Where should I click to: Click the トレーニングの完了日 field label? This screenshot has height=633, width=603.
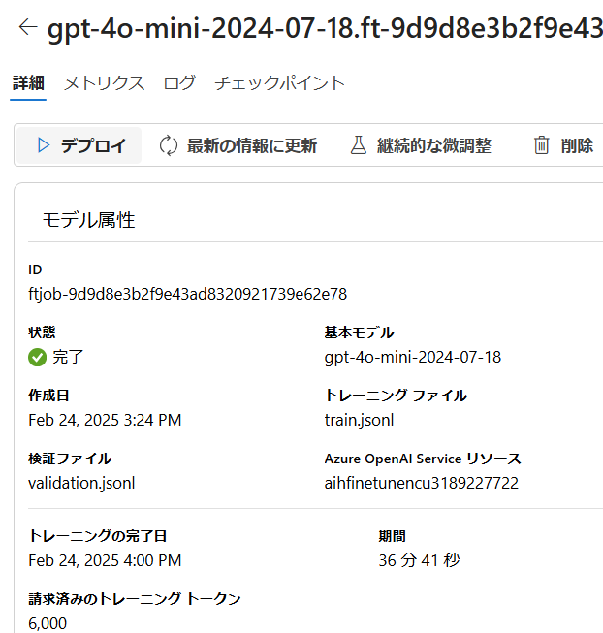coord(97,536)
